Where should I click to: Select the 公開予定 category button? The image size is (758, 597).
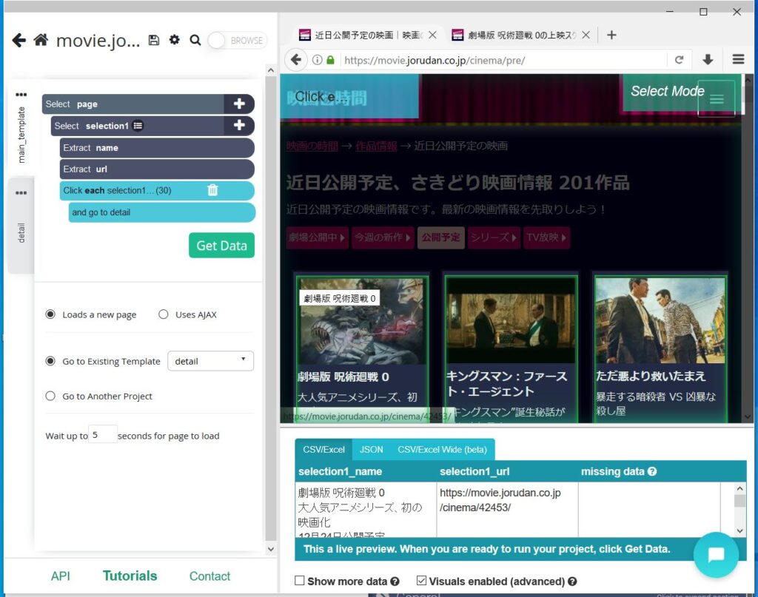pos(441,237)
